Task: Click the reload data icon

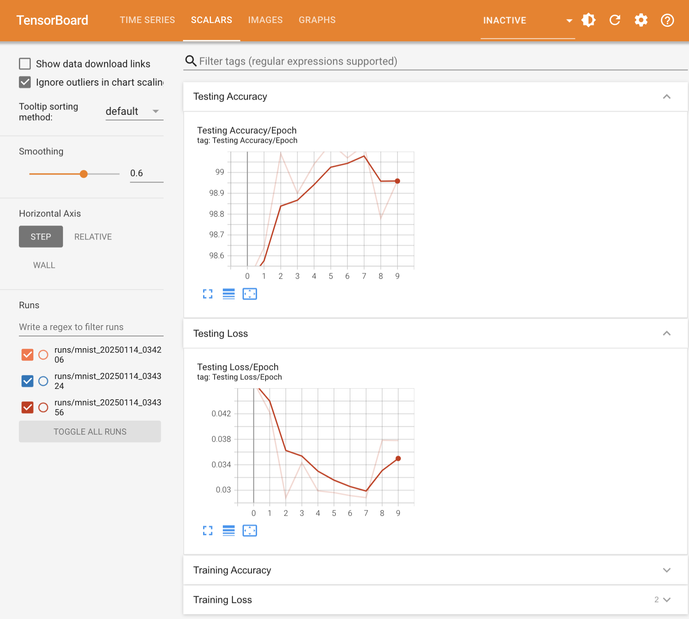Action: tap(615, 20)
